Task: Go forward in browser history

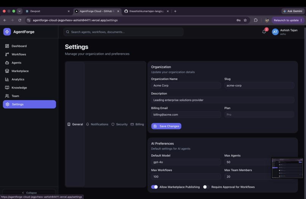Action: (12, 20)
